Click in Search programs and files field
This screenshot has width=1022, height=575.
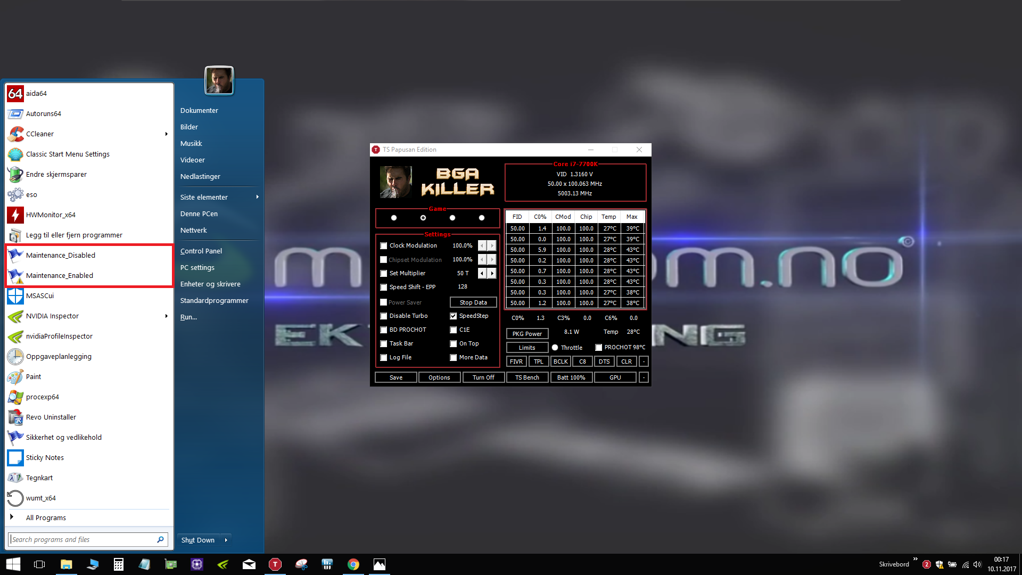pos(88,539)
